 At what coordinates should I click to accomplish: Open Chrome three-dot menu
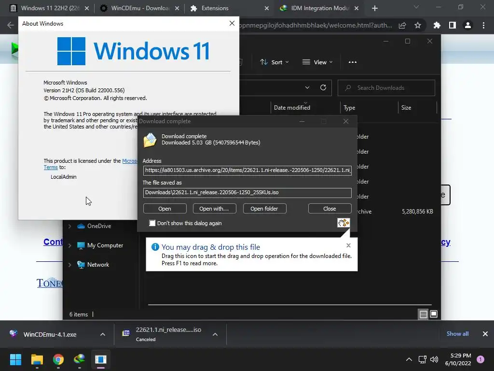(x=483, y=25)
